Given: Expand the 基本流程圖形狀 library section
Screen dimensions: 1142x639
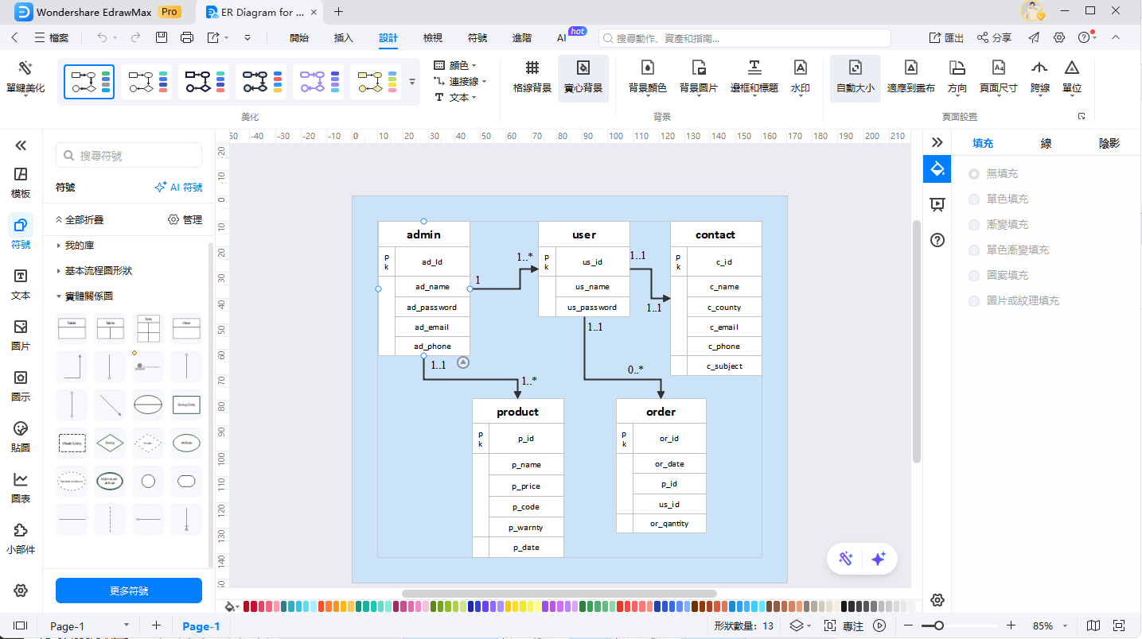Looking at the screenshot, I should [98, 271].
